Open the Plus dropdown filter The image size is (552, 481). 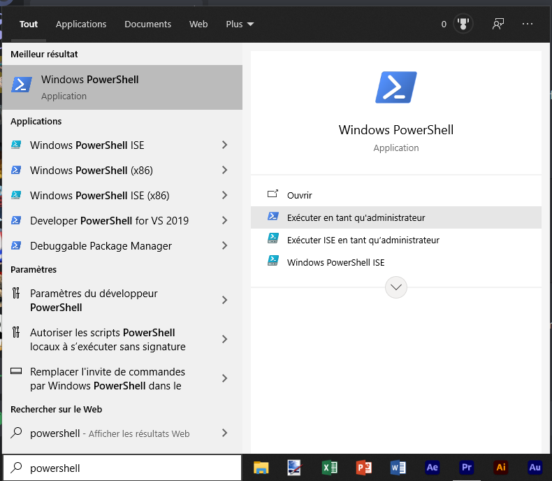(x=240, y=24)
